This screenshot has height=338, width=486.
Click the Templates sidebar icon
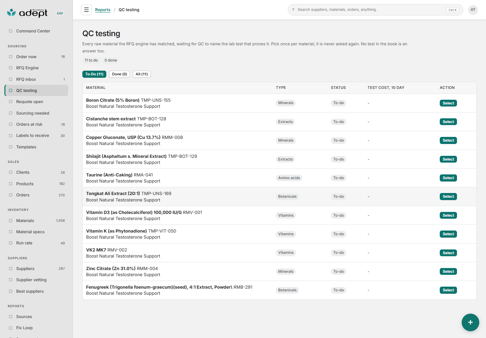point(10,147)
